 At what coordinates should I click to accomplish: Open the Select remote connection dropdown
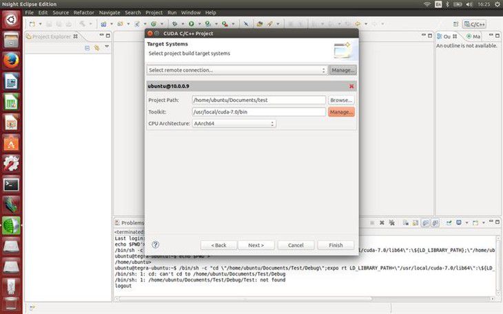tap(237, 70)
